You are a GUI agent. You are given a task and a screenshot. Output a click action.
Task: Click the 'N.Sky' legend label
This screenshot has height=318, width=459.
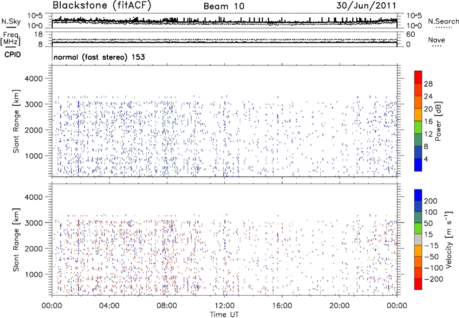(x=11, y=21)
